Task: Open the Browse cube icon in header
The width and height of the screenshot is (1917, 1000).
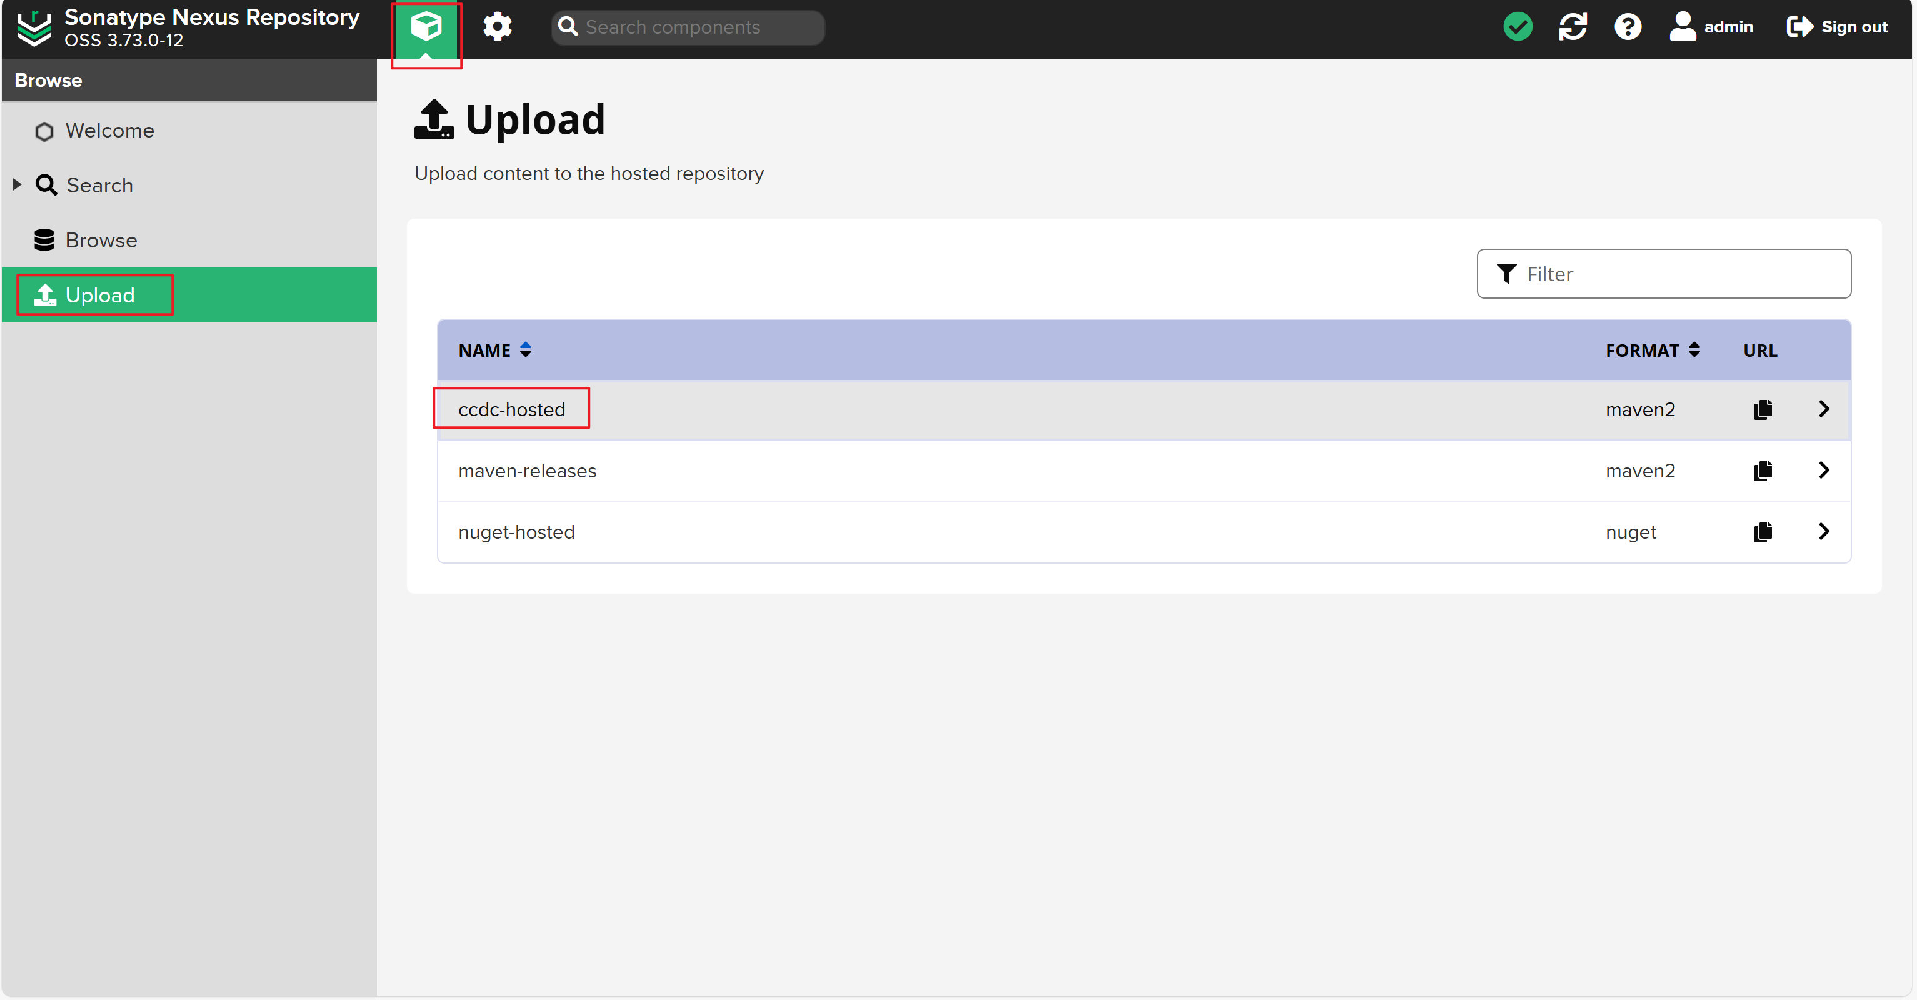Action: (x=426, y=28)
